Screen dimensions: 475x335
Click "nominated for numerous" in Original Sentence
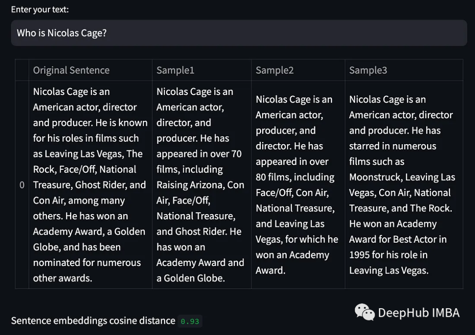87,263
